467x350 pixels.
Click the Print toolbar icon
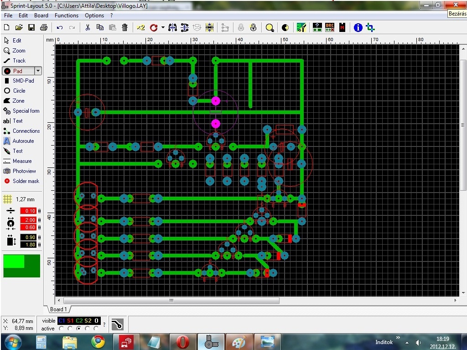44,28
